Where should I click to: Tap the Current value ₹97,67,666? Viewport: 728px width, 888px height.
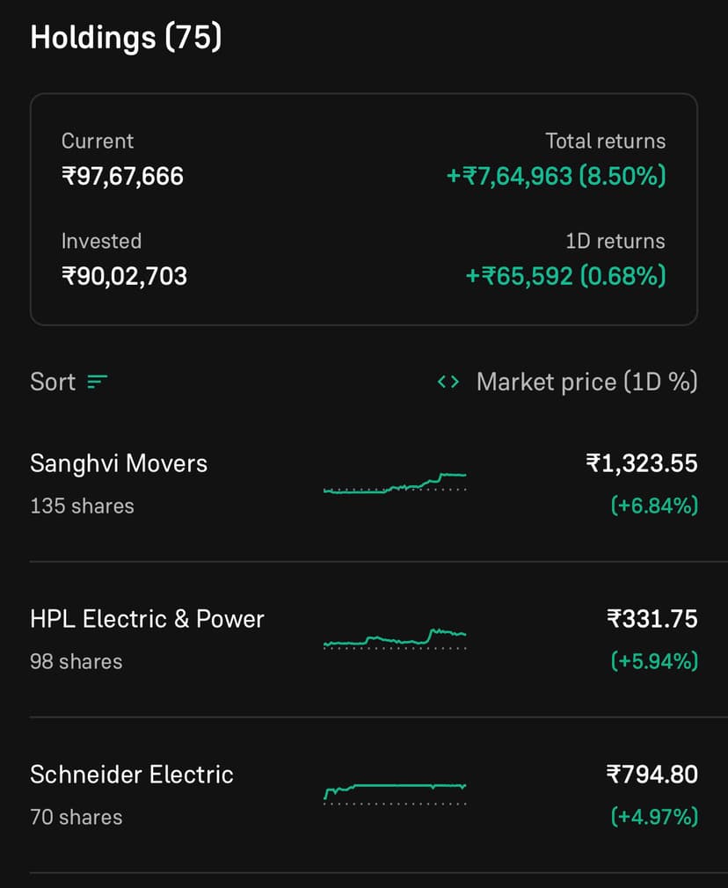(122, 176)
